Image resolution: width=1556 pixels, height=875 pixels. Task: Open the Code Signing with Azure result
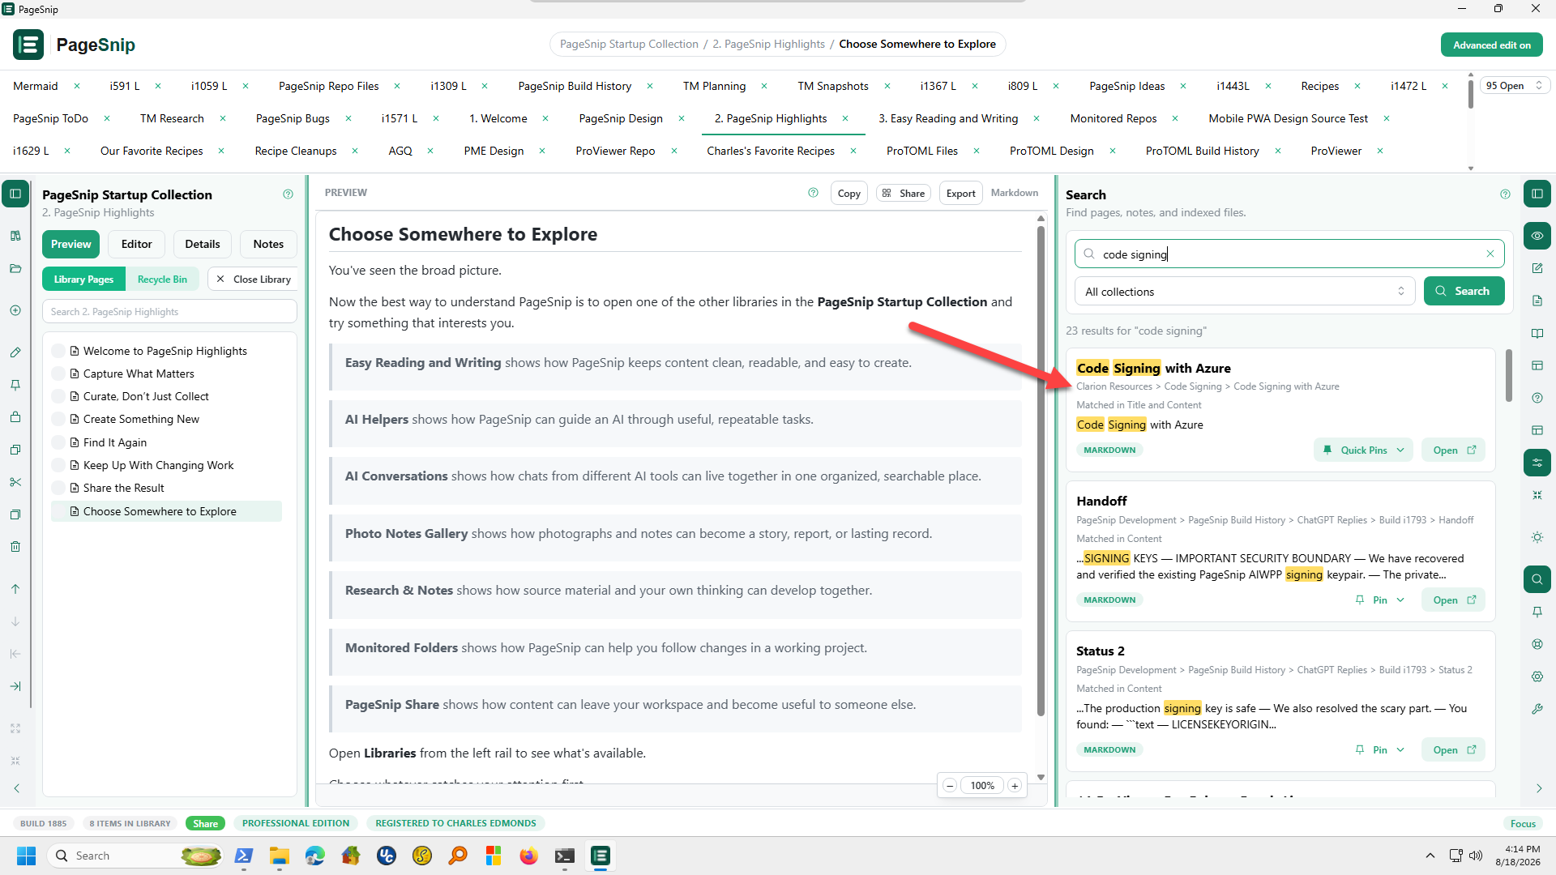click(1453, 450)
